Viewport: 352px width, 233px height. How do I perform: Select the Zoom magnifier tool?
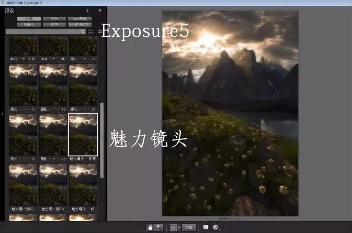coord(159,228)
